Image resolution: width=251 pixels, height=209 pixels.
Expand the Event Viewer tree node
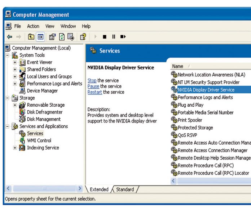pos(15,62)
